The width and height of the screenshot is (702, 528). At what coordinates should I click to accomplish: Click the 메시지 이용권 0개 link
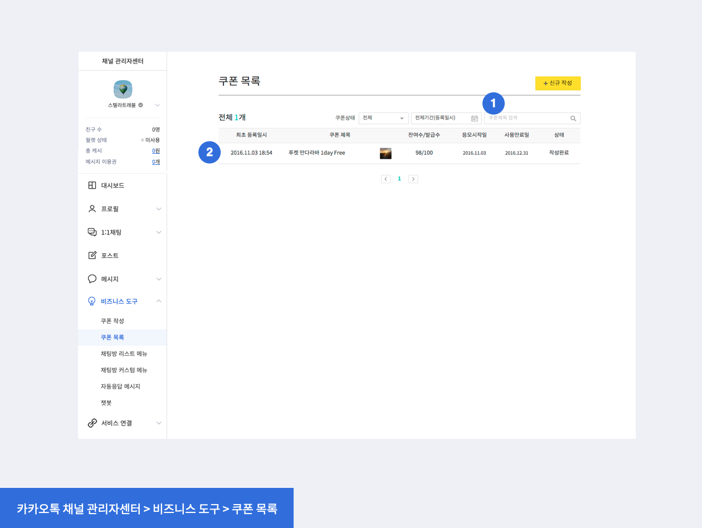(x=156, y=162)
